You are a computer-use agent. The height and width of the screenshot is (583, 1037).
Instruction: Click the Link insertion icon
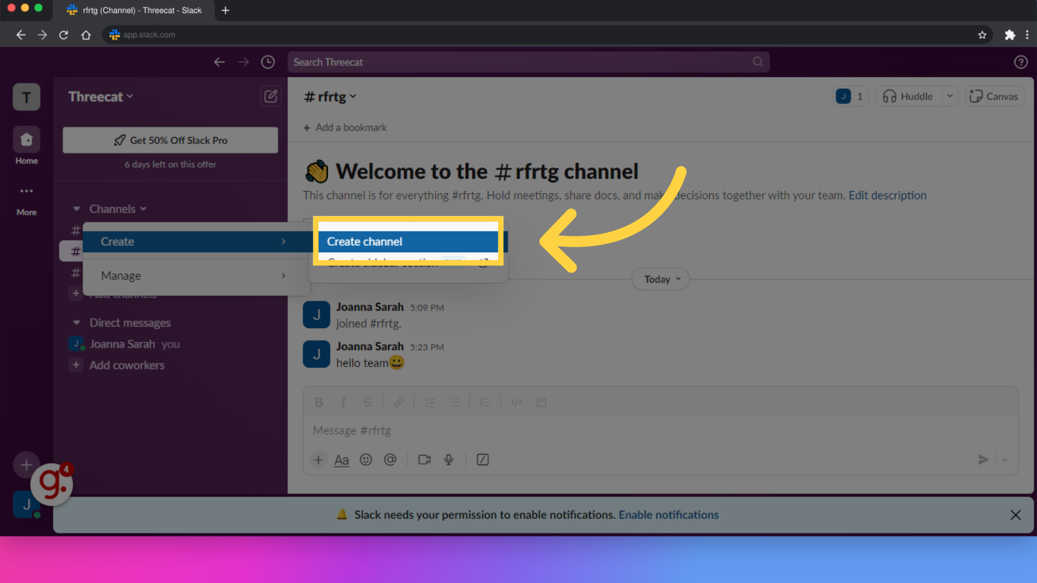click(398, 402)
